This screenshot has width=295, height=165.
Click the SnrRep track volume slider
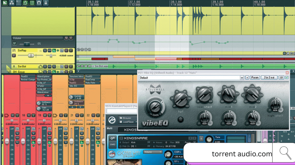(31, 55)
